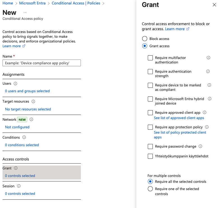Open See list of approved client apps

179,118
